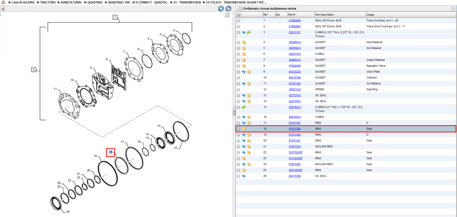Viewport: 457px width, 217px height.
Task: Click the package icon for Ref 8
Action: [244, 66]
